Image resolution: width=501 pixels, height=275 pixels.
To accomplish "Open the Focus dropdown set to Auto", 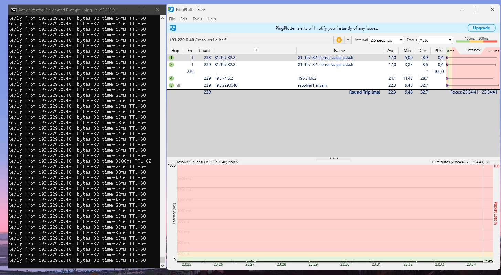I will coord(435,40).
